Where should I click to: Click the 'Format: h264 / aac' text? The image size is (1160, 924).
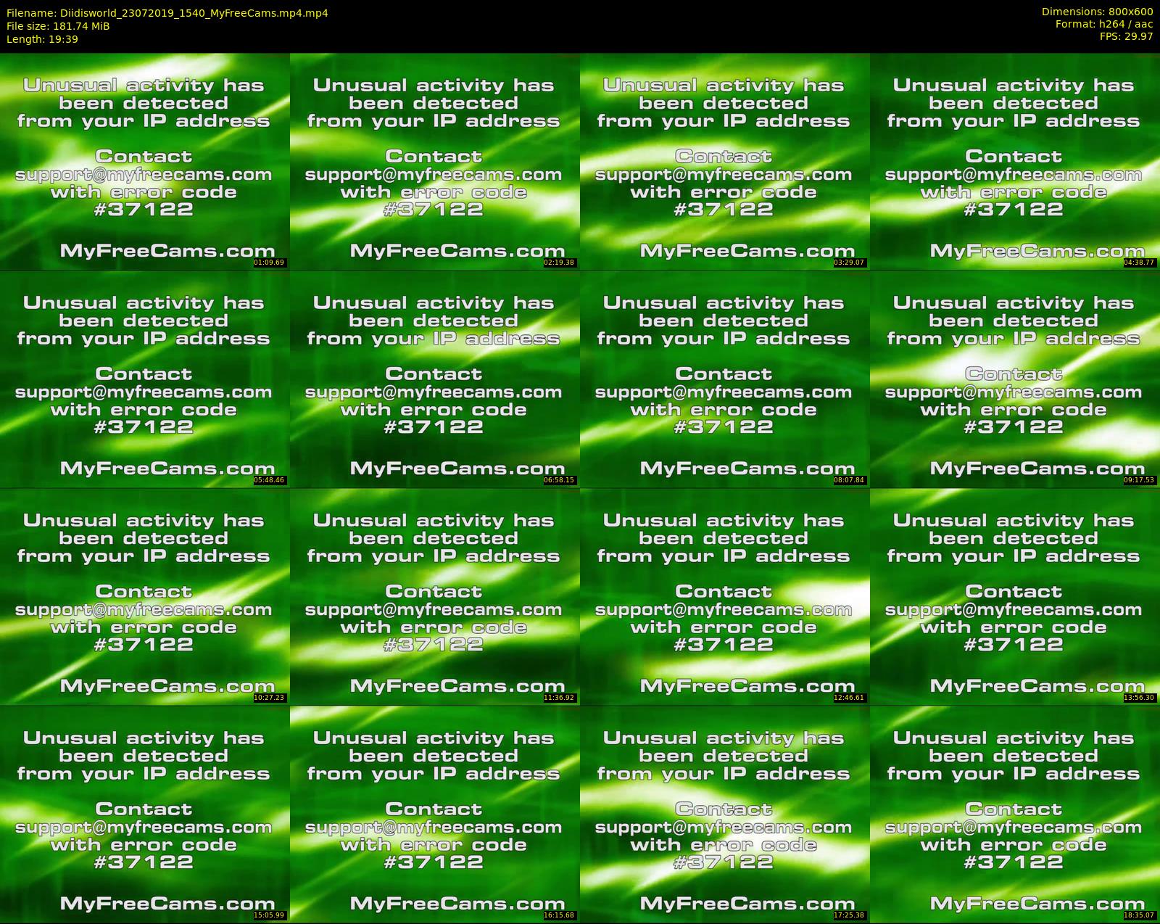click(x=1104, y=24)
